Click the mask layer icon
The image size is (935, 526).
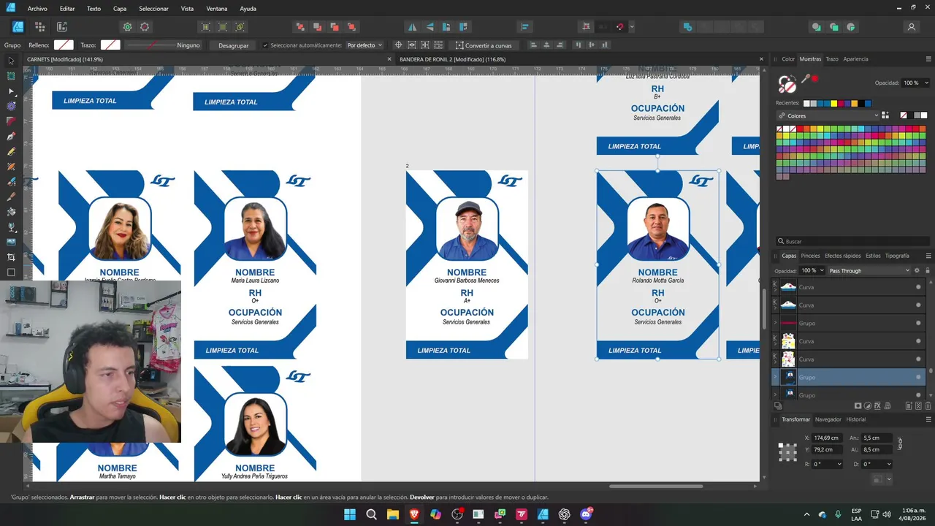pyautogui.click(x=858, y=405)
